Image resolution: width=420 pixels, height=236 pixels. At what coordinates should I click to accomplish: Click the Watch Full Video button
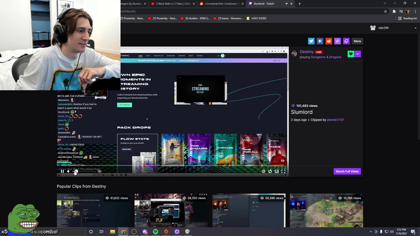pyautogui.click(x=347, y=171)
